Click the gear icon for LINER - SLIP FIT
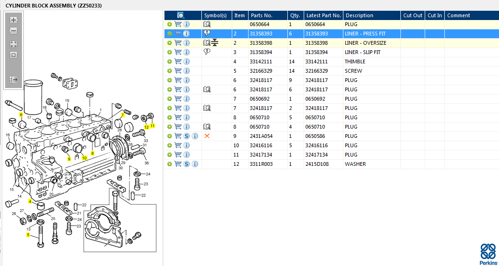499x266 pixels. point(170,52)
